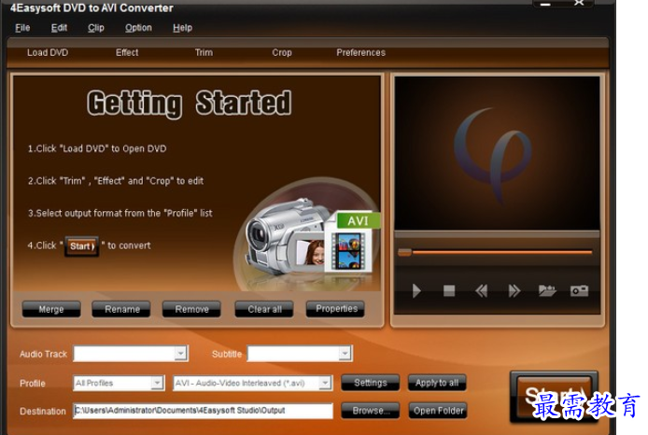Open the Properties button
648x435 pixels.
(335, 309)
